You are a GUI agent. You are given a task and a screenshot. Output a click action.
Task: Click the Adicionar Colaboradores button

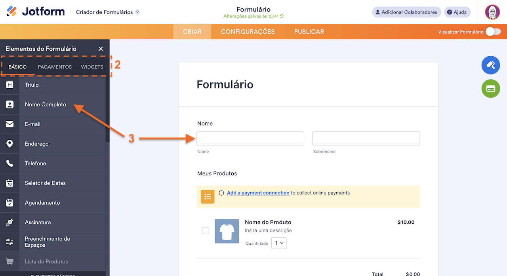pyautogui.click(x=406, y=12)
